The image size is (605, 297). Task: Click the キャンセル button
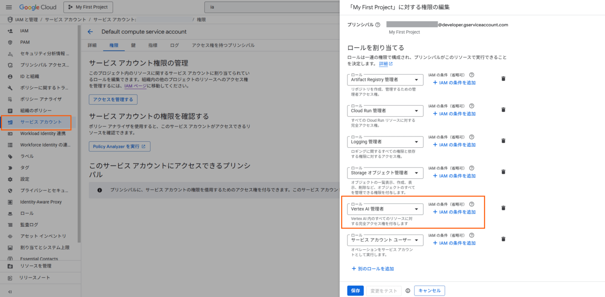coord(429,291)
